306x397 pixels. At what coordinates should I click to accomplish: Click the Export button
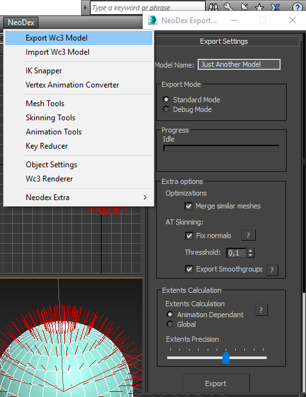[x=216, y=383]
